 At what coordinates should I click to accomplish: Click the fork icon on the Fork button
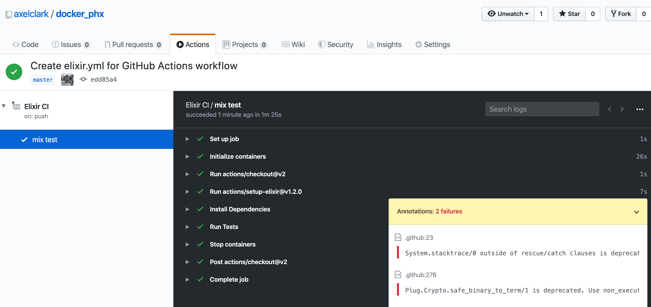(x=613, y=13)
